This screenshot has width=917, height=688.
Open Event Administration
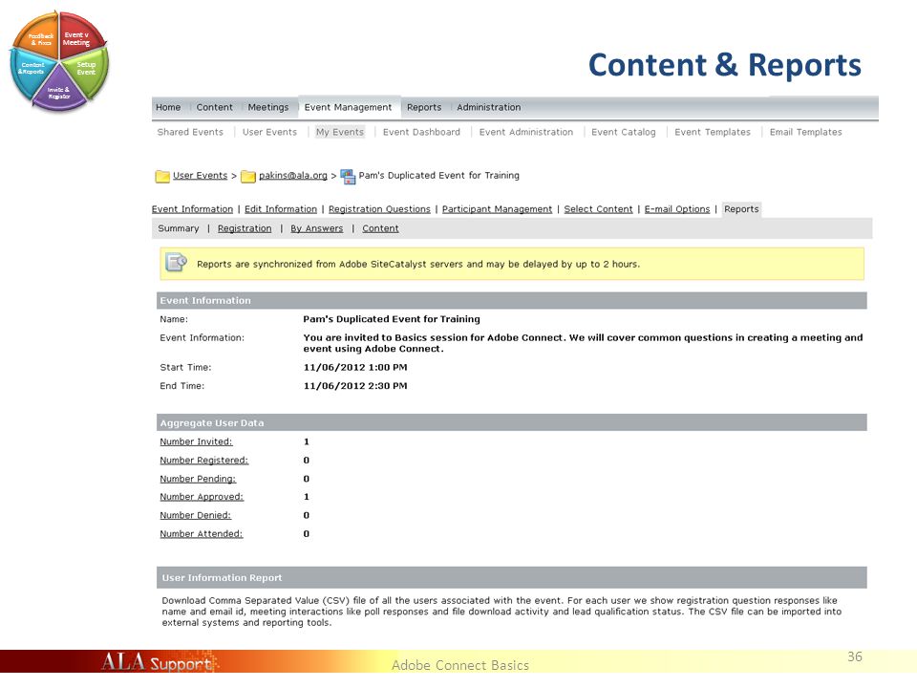525,132
